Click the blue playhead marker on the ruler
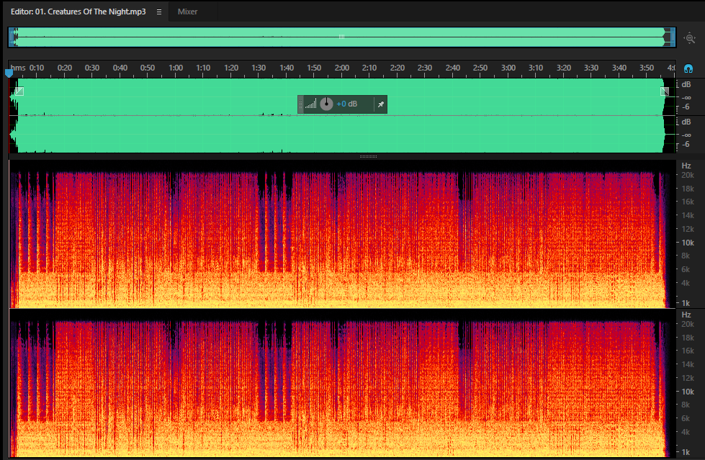The width and height of the screenshot is (705, 460). pos(9,73)
